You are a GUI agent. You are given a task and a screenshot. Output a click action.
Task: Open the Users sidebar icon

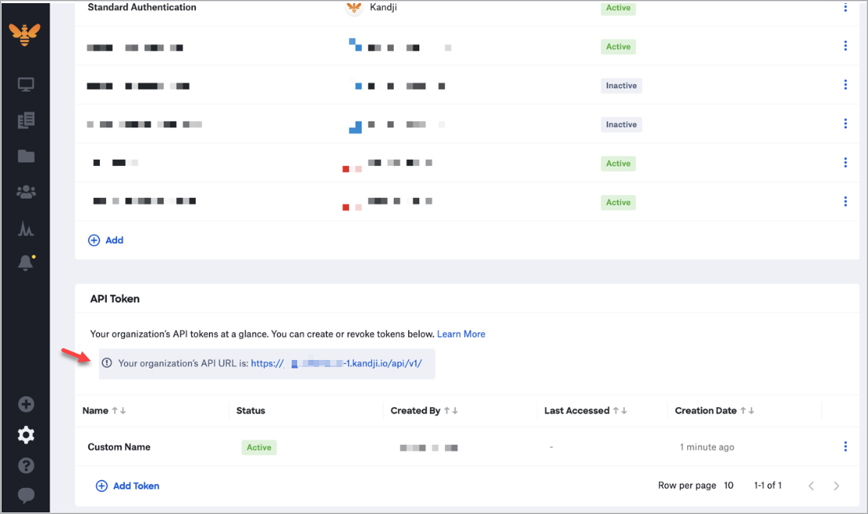[x=26, y=191]
